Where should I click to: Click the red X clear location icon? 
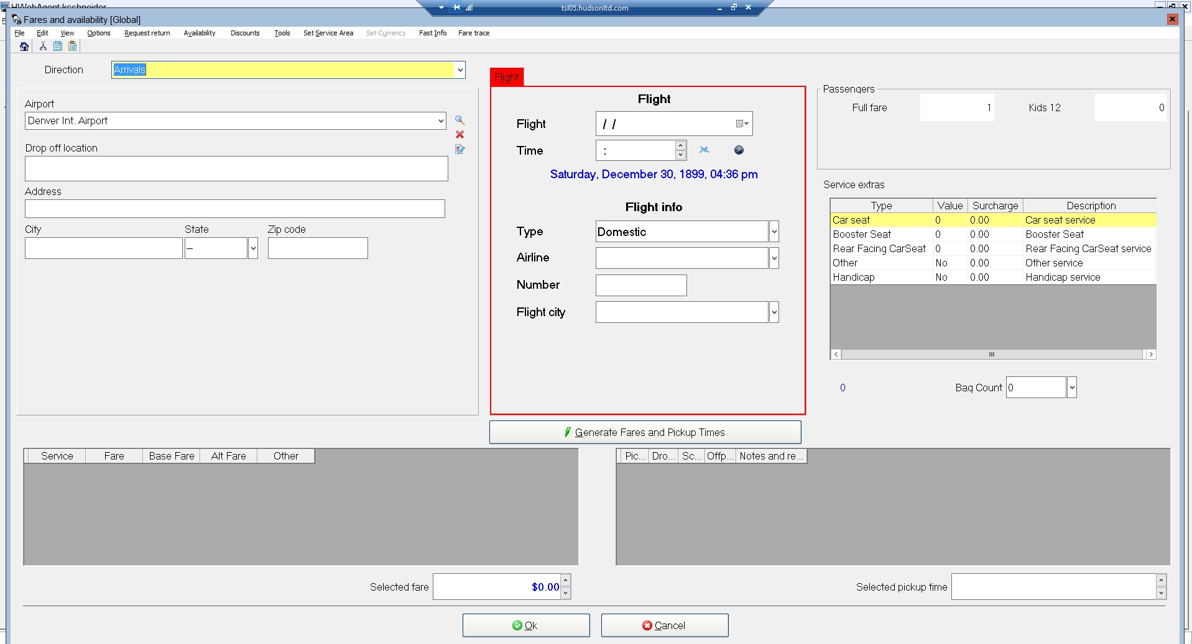point(460,135)
